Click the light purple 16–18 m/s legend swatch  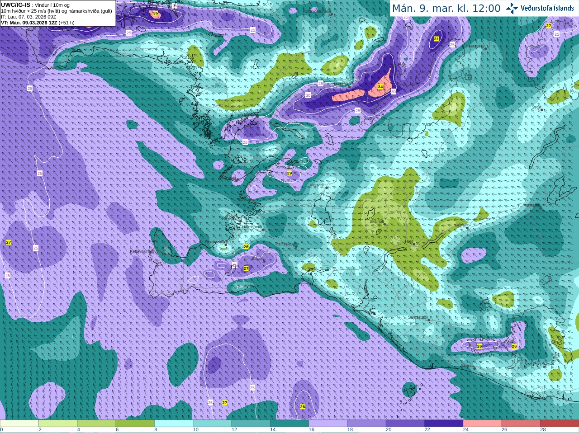coord(328,424)
